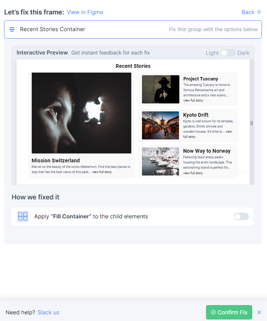267x321 pixels.
Task: Click the Back link
Action: (x=248, y=12)
